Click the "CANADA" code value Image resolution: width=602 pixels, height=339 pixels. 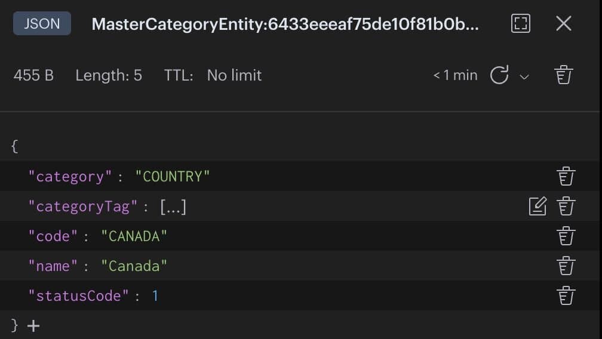click(x=134, y=236)
